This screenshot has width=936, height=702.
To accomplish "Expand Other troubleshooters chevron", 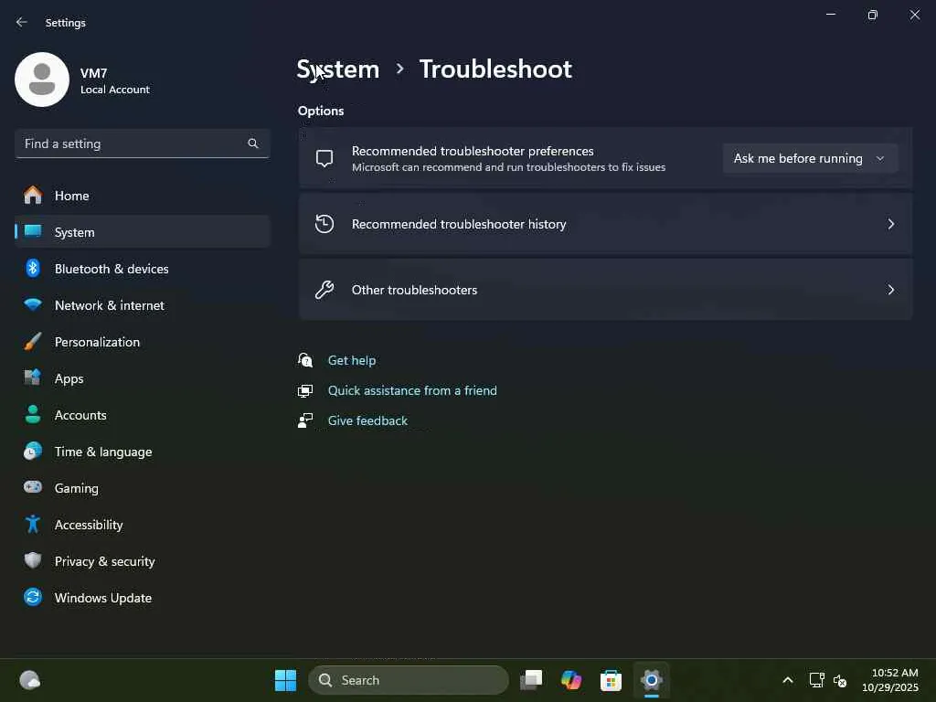I will [890, 290].
